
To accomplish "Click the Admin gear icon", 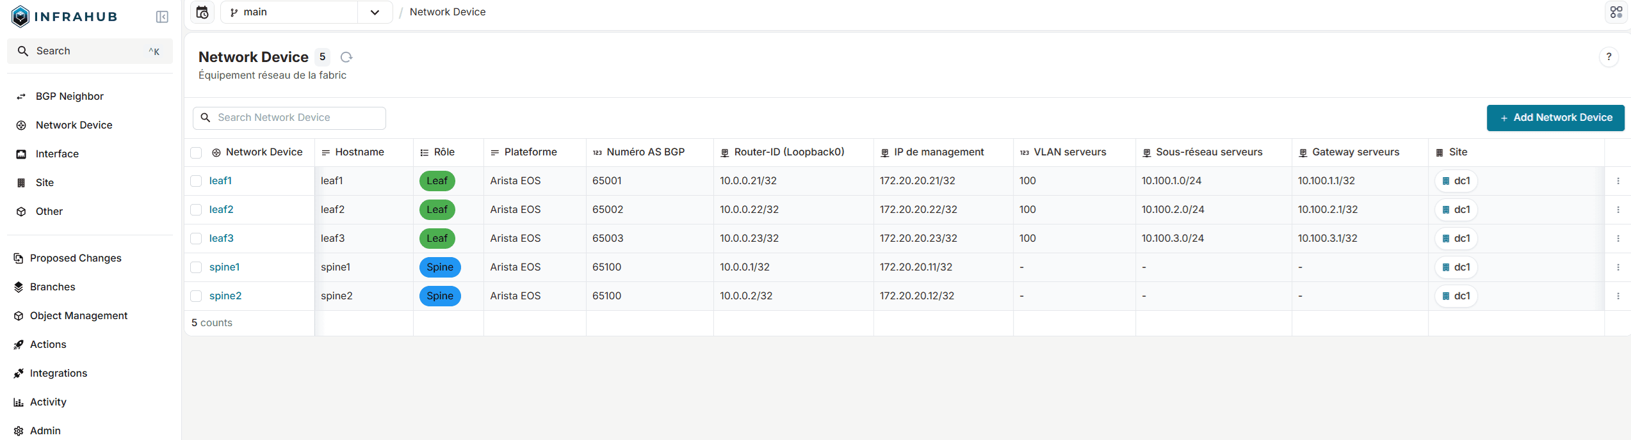I will point(19,431).
